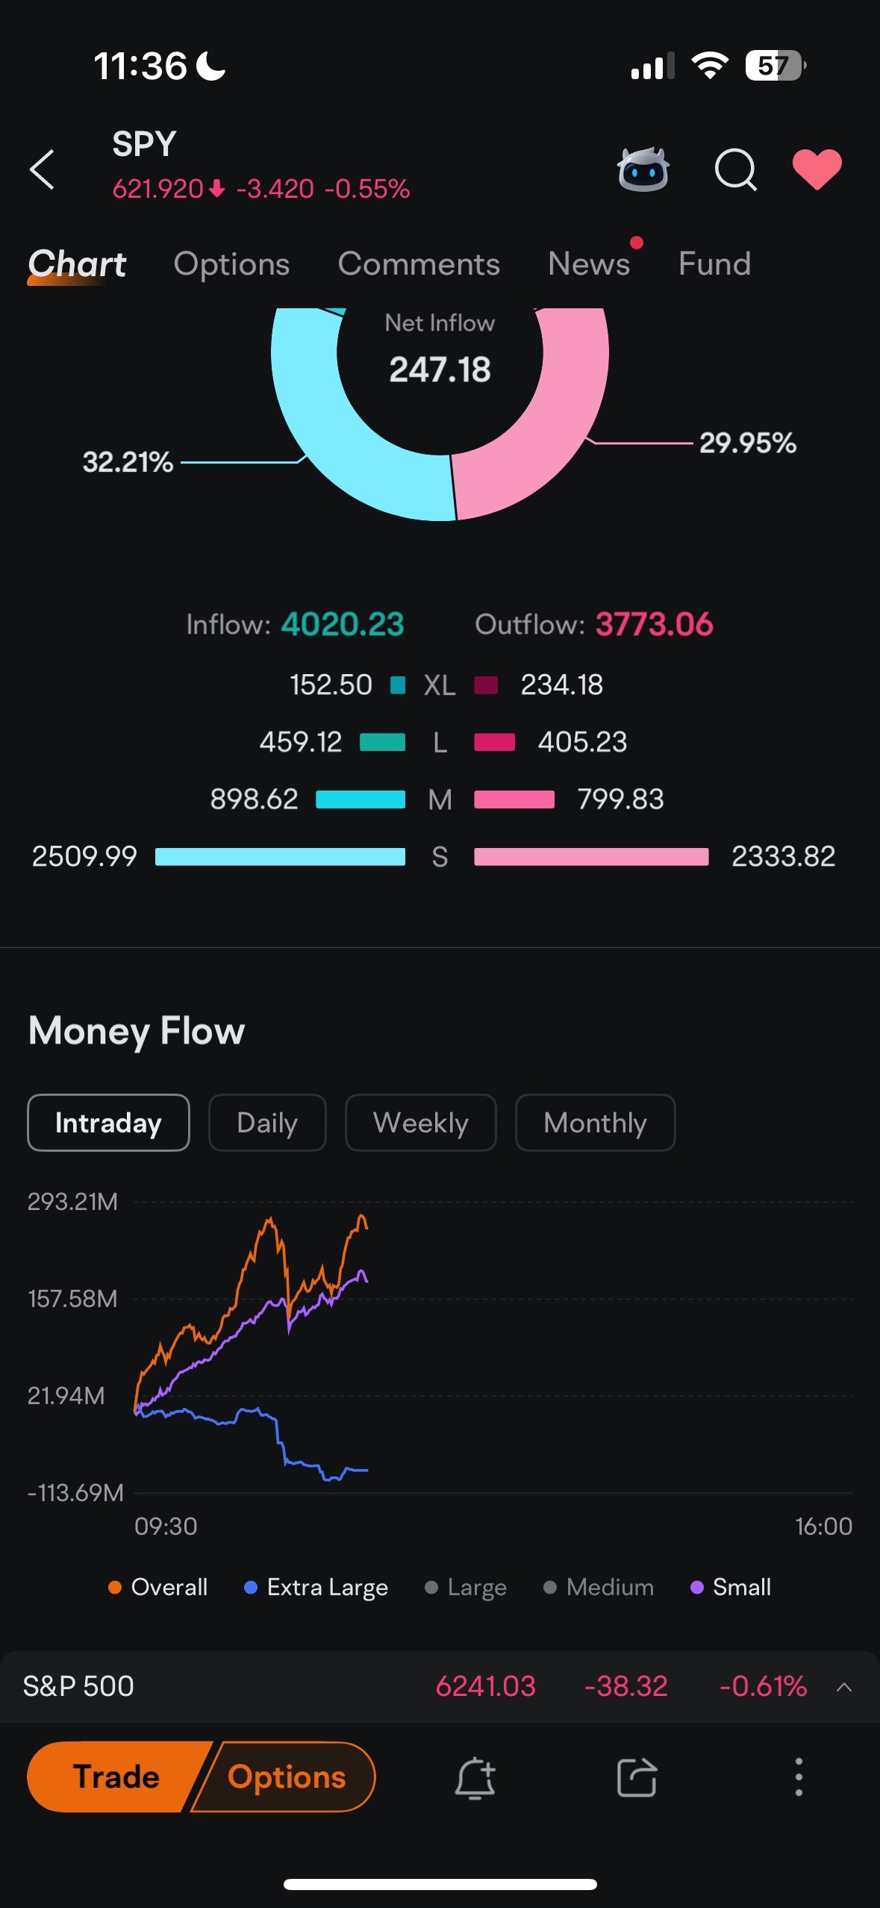The image size is (880, 1908).
Task: Remove SPY from favorites via heart icon
Action: 817,169
